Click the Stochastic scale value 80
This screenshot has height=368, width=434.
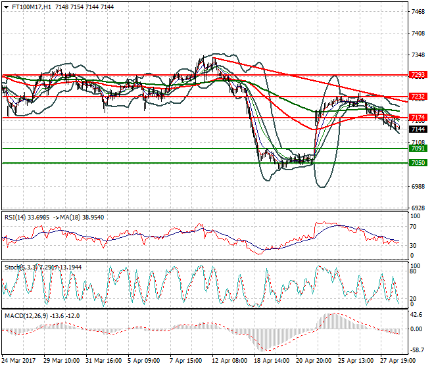(413, 271)
